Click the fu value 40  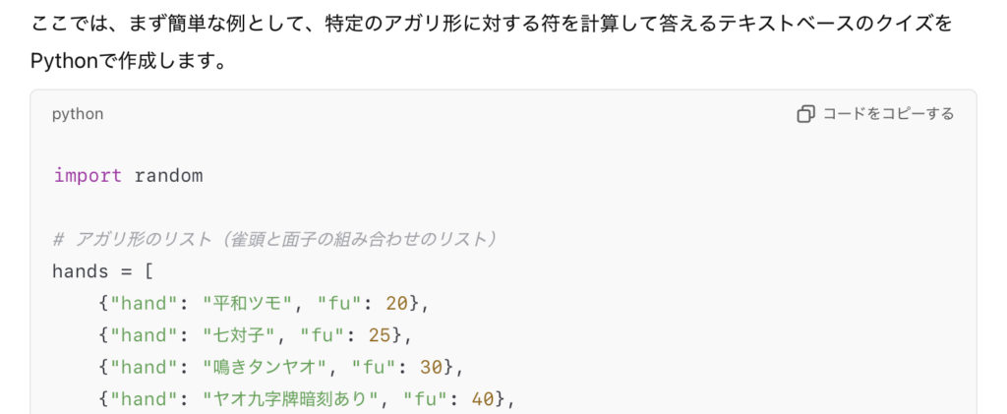pos(490,398)
